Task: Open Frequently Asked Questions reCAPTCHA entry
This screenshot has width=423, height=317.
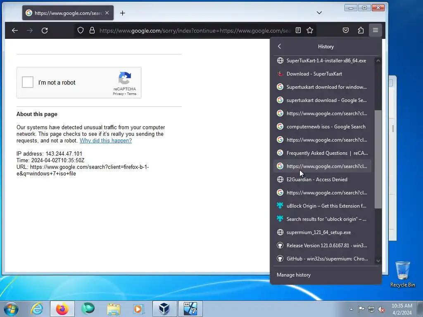Action: pyautogui.click(x=322, y=153)
